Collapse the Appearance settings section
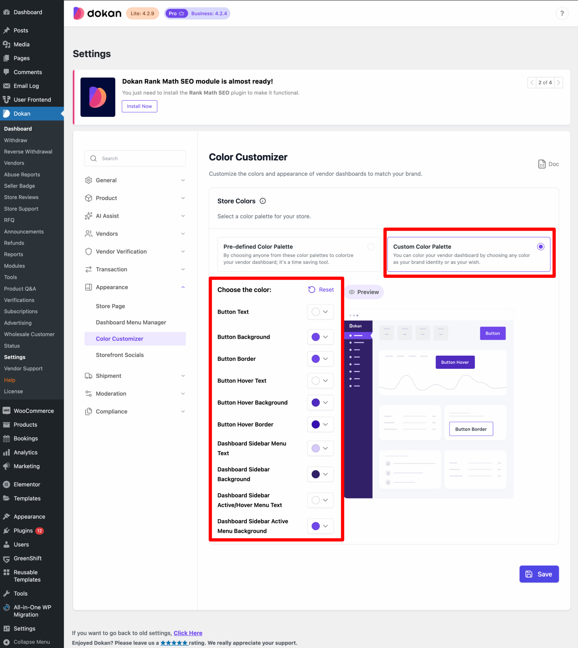The height and width of the screenshot is (648, 578). pyautogui.click(x=183, y=287)
